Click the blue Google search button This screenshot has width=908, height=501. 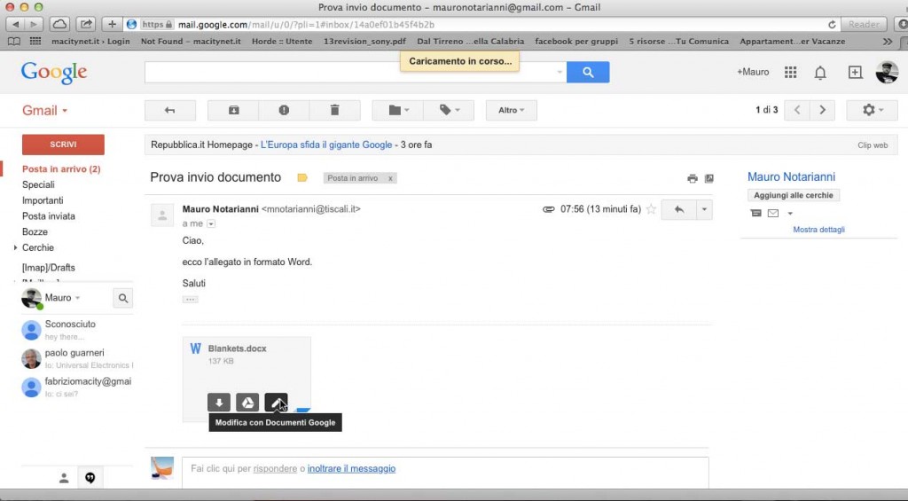pyautogui.click(x=588, y=72)
